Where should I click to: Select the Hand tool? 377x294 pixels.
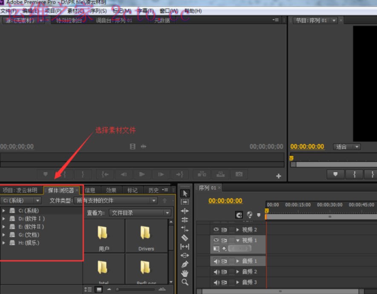click(184, 273)
